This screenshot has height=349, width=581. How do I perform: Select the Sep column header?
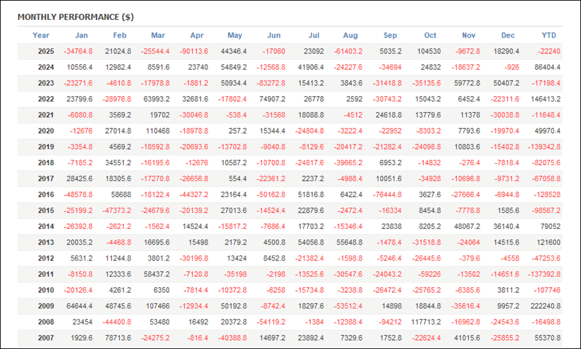click(390, 35)
